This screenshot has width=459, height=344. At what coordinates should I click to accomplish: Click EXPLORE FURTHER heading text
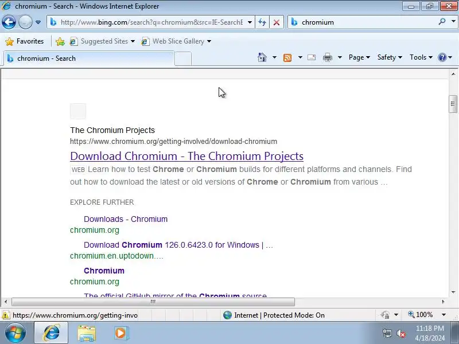tap(102, 202)
